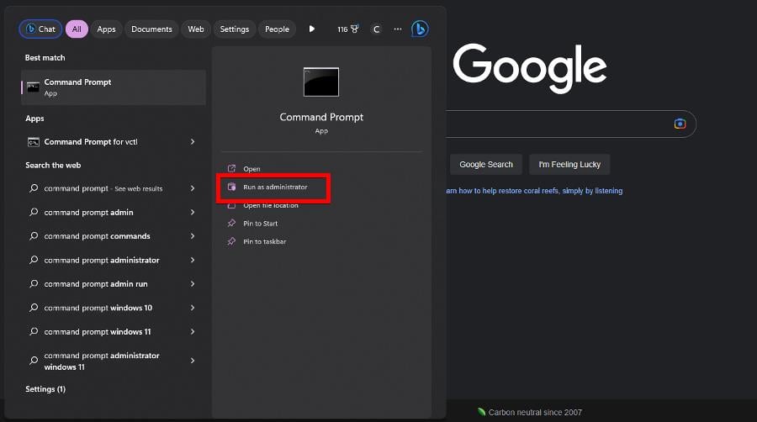This screenshot has width=757, height=422.
Task: Launch Bing from the top right icon
Action: (420, 29)
